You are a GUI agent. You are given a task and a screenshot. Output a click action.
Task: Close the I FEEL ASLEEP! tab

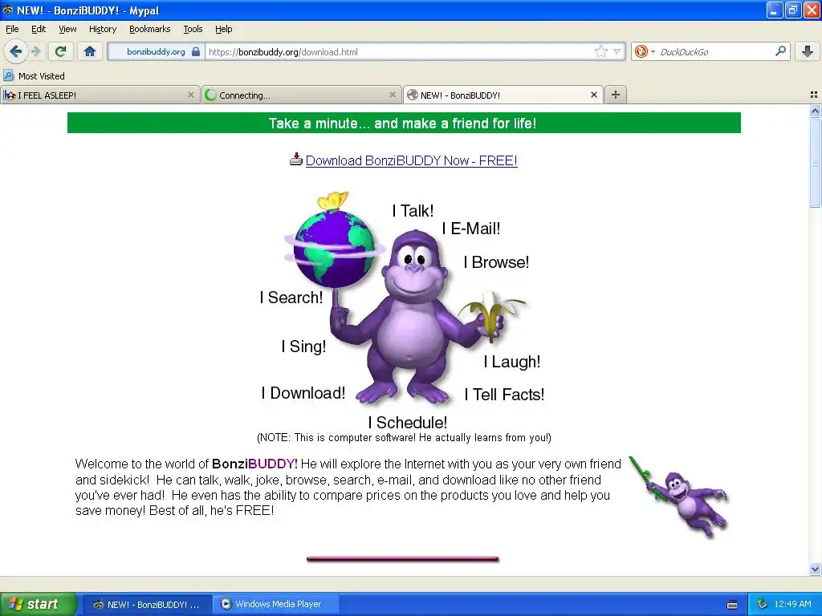[x=191, y=95]
